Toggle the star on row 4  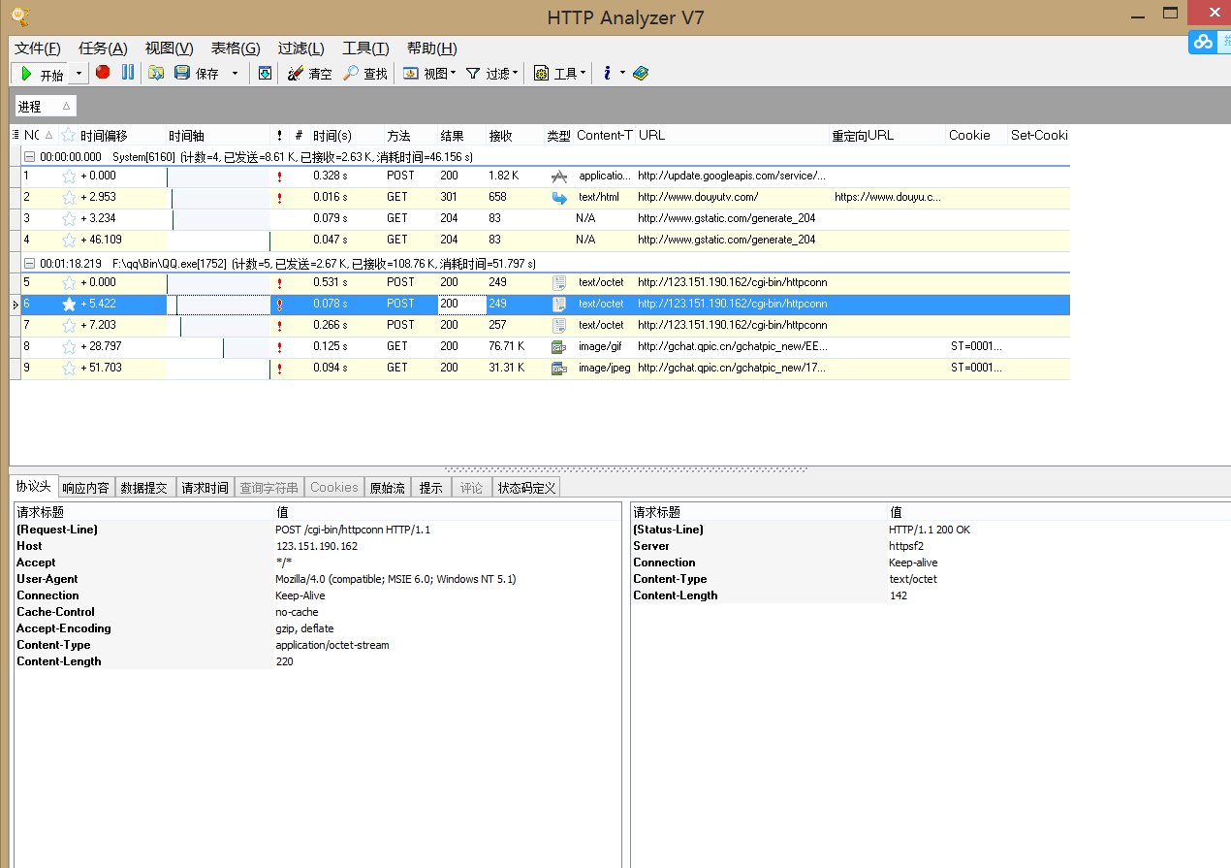[x=69, y=241]
